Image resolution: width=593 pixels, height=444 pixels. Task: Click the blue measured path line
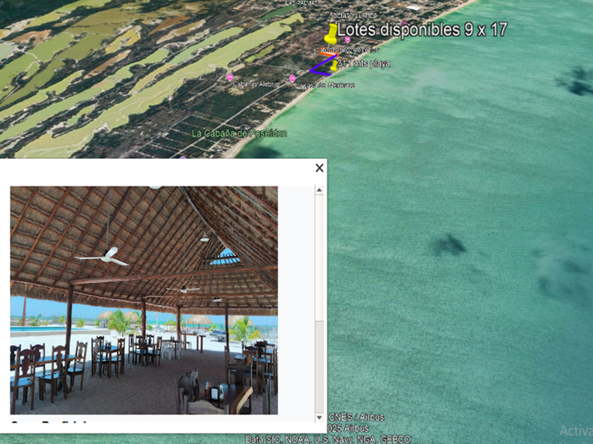pos(319,68)
